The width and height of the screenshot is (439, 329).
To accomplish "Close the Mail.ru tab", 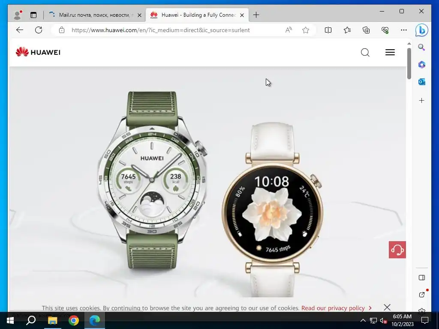I will tap(139, 15).
